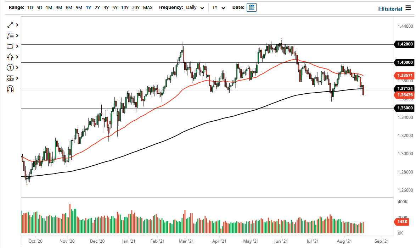Select the trendline drawing tool
Viewport: 416px width, 248px height.
click(10, 25)
